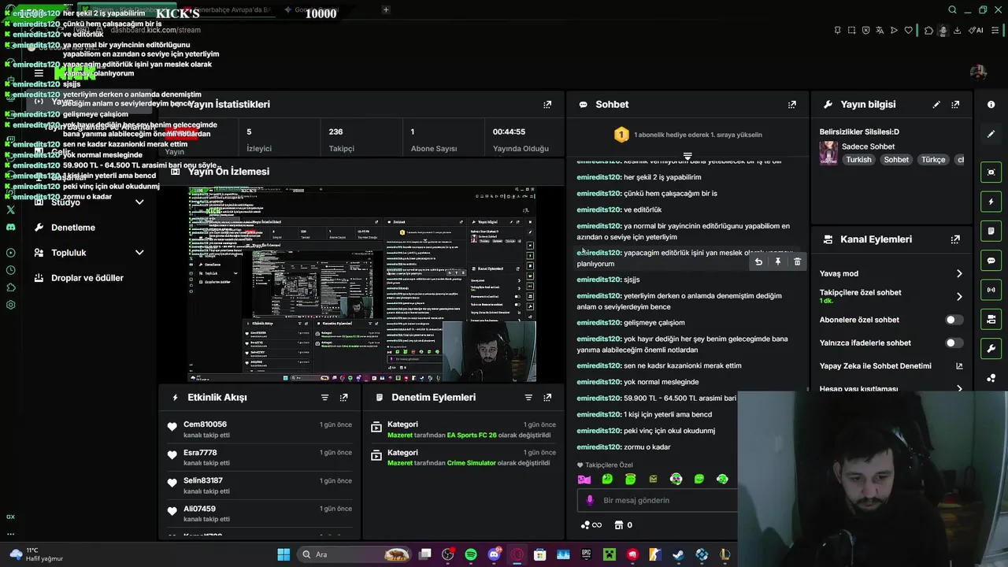Open a new browser tab with plus

pyautogui.click(x=386, y=9)
